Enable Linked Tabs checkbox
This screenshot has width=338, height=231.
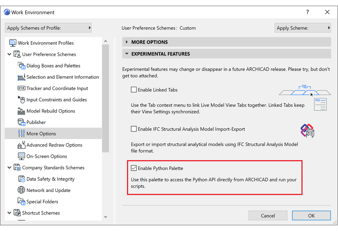pyautogui.click(x=134, y=90)
